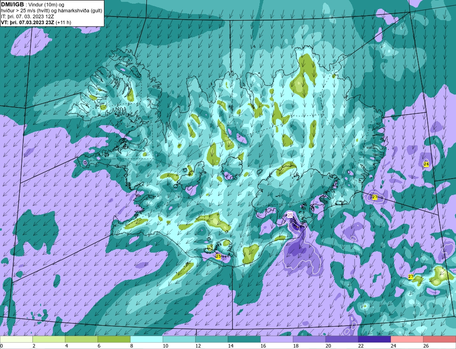Click the 'VT: þri. 07.03.2023 23Z' valid time

pos(27,22)
